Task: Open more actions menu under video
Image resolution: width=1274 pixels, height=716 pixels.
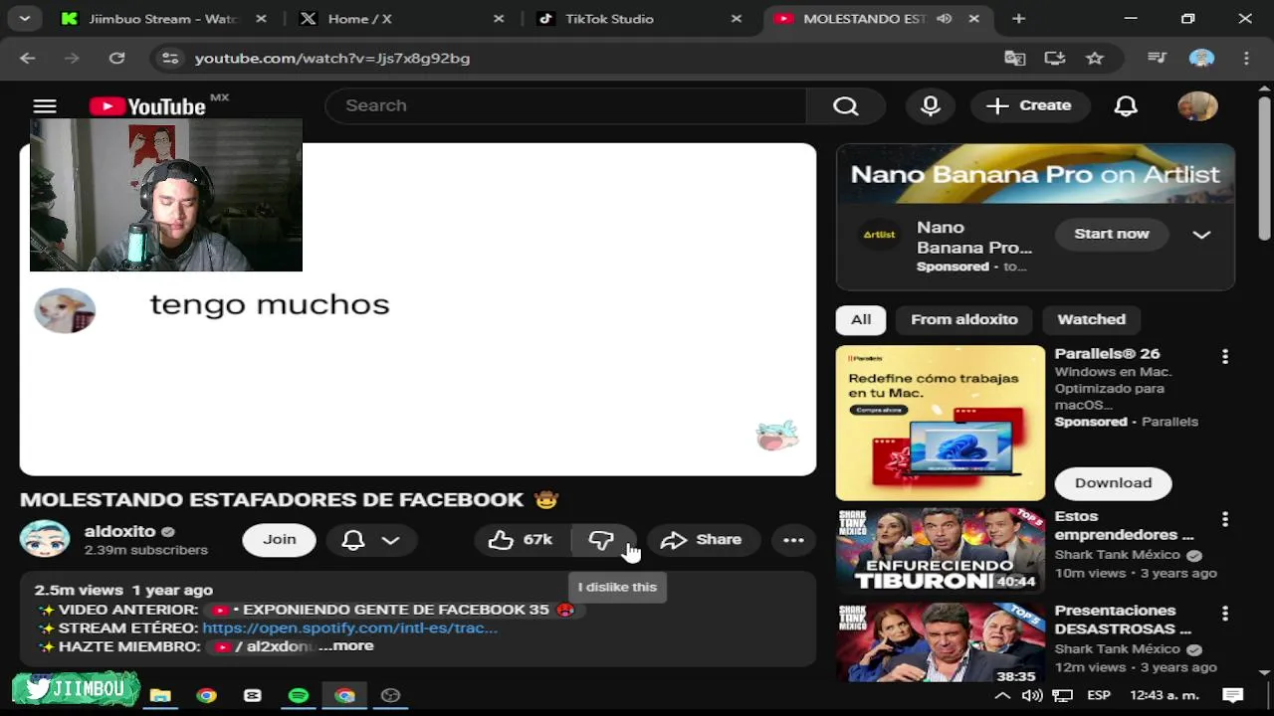Action: coord(793,540)
